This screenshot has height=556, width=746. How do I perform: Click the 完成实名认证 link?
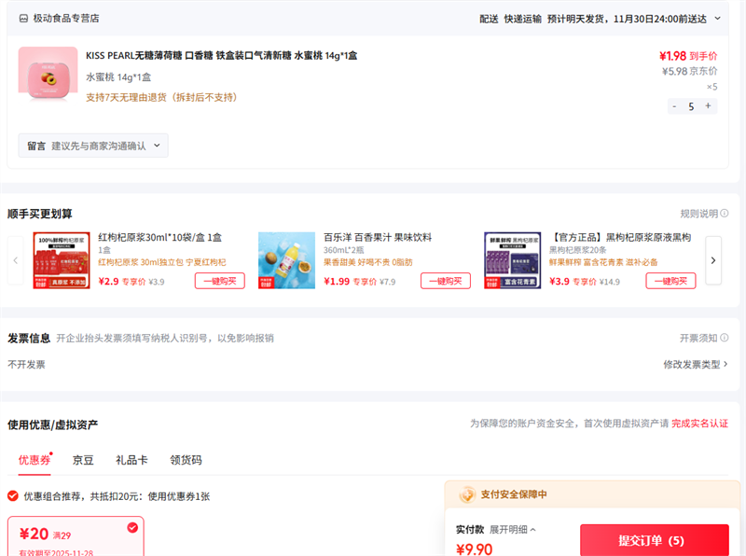coord(699,424)
